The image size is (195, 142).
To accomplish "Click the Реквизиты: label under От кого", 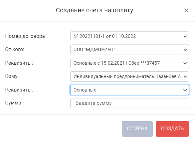I will (19, 63).
